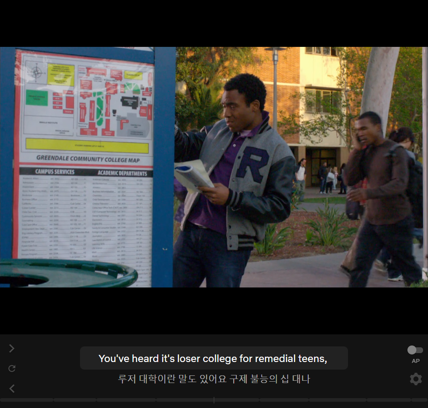Click the Korean subtitle translation line
The width and height of the screenshot is (428, 408).
click(214, 379)
